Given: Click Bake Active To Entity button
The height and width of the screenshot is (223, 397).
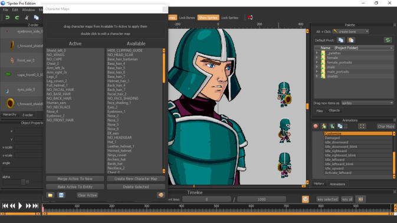Looking at the screenshot, I should pos(75,187).
